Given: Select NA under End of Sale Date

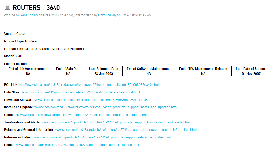Looking at the screenshot, I should [68, 74].
